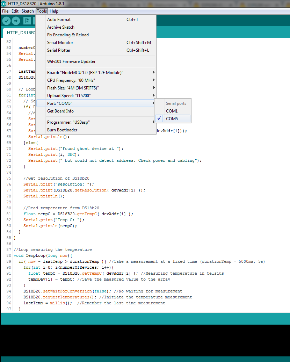
Task: Select the checked COM5 serial port
Action: [x=173, y=119]
